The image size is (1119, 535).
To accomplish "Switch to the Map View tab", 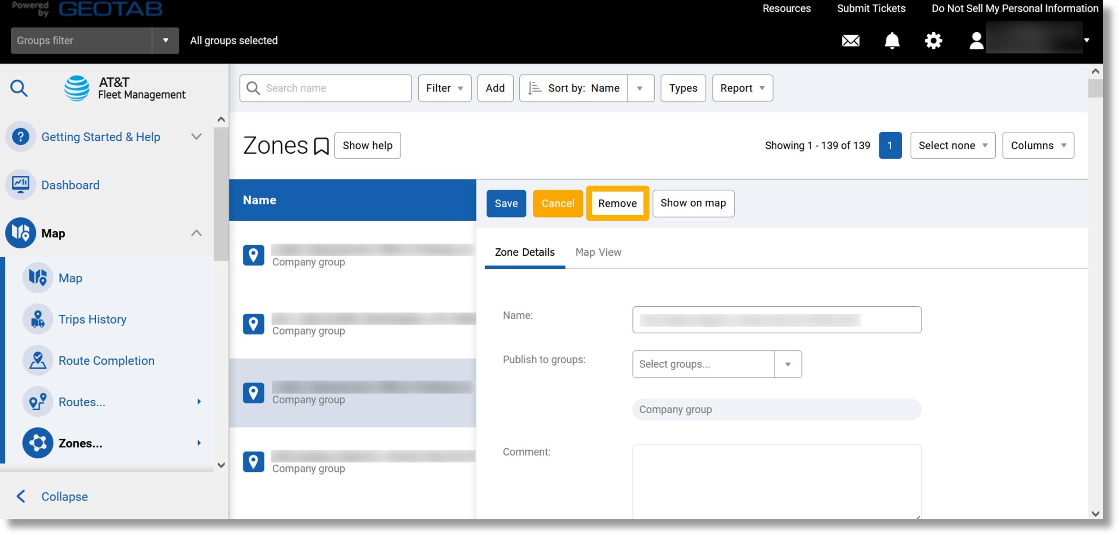I will click(x=598, y=252).
